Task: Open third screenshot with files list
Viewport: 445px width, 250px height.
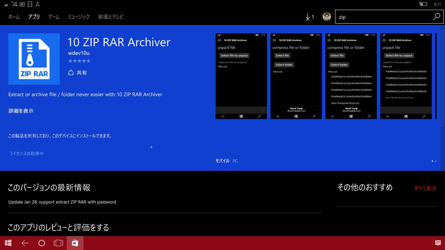Action: (351, 76)
